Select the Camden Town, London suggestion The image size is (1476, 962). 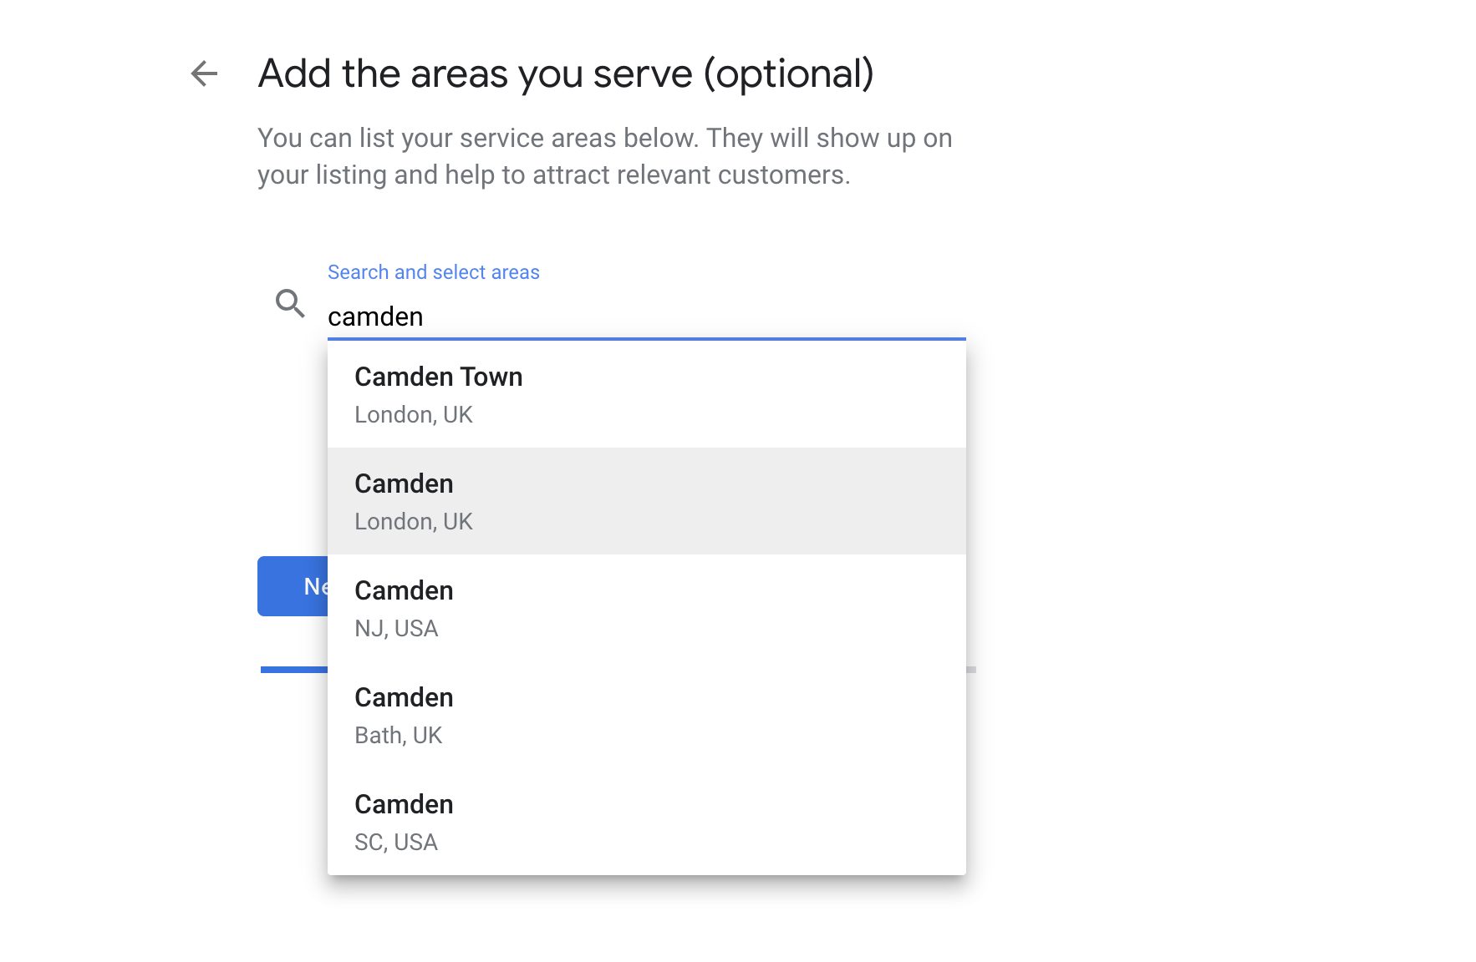[x=646, y=394]
